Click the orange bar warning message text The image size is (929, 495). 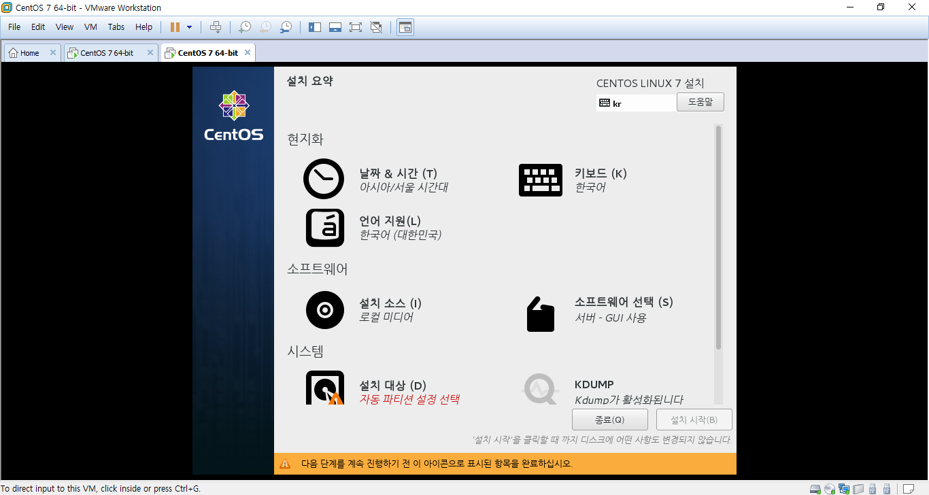[x=437, y=464]
